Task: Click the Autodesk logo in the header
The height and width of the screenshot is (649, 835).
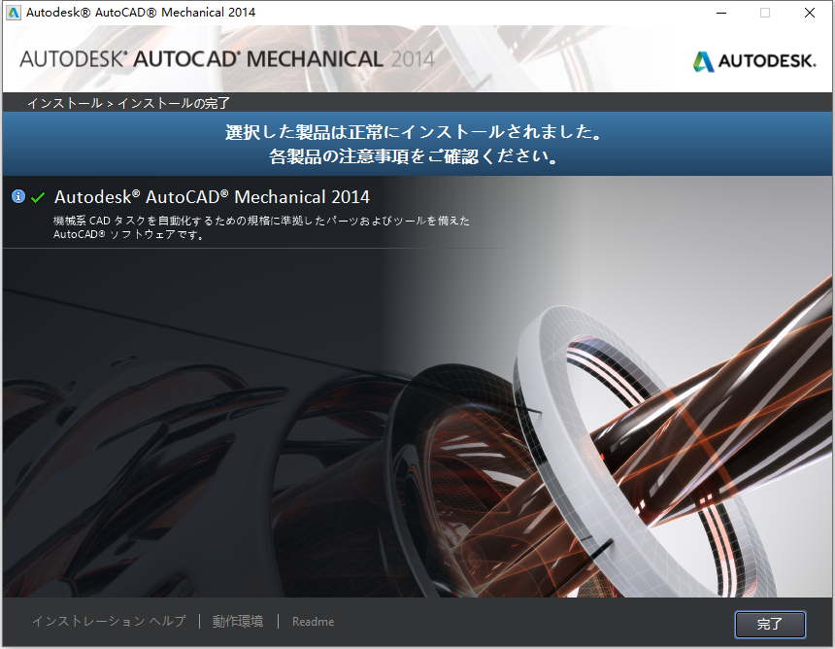Action: [x=754, y=61]
